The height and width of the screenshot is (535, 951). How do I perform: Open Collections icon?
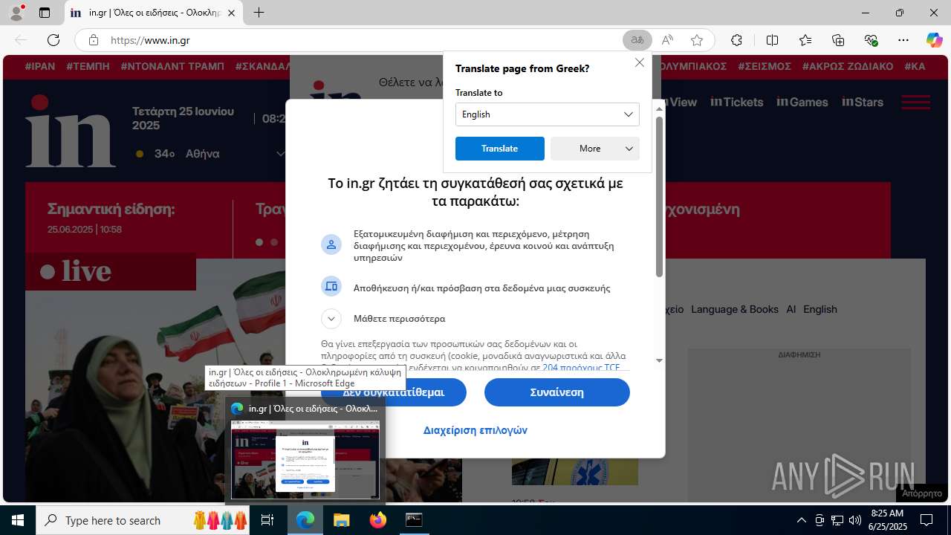click(838, 40)
